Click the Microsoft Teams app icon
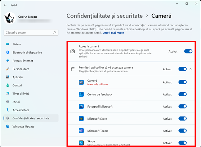Viewport: 201px width, 147px height. (x=81, y=131)
